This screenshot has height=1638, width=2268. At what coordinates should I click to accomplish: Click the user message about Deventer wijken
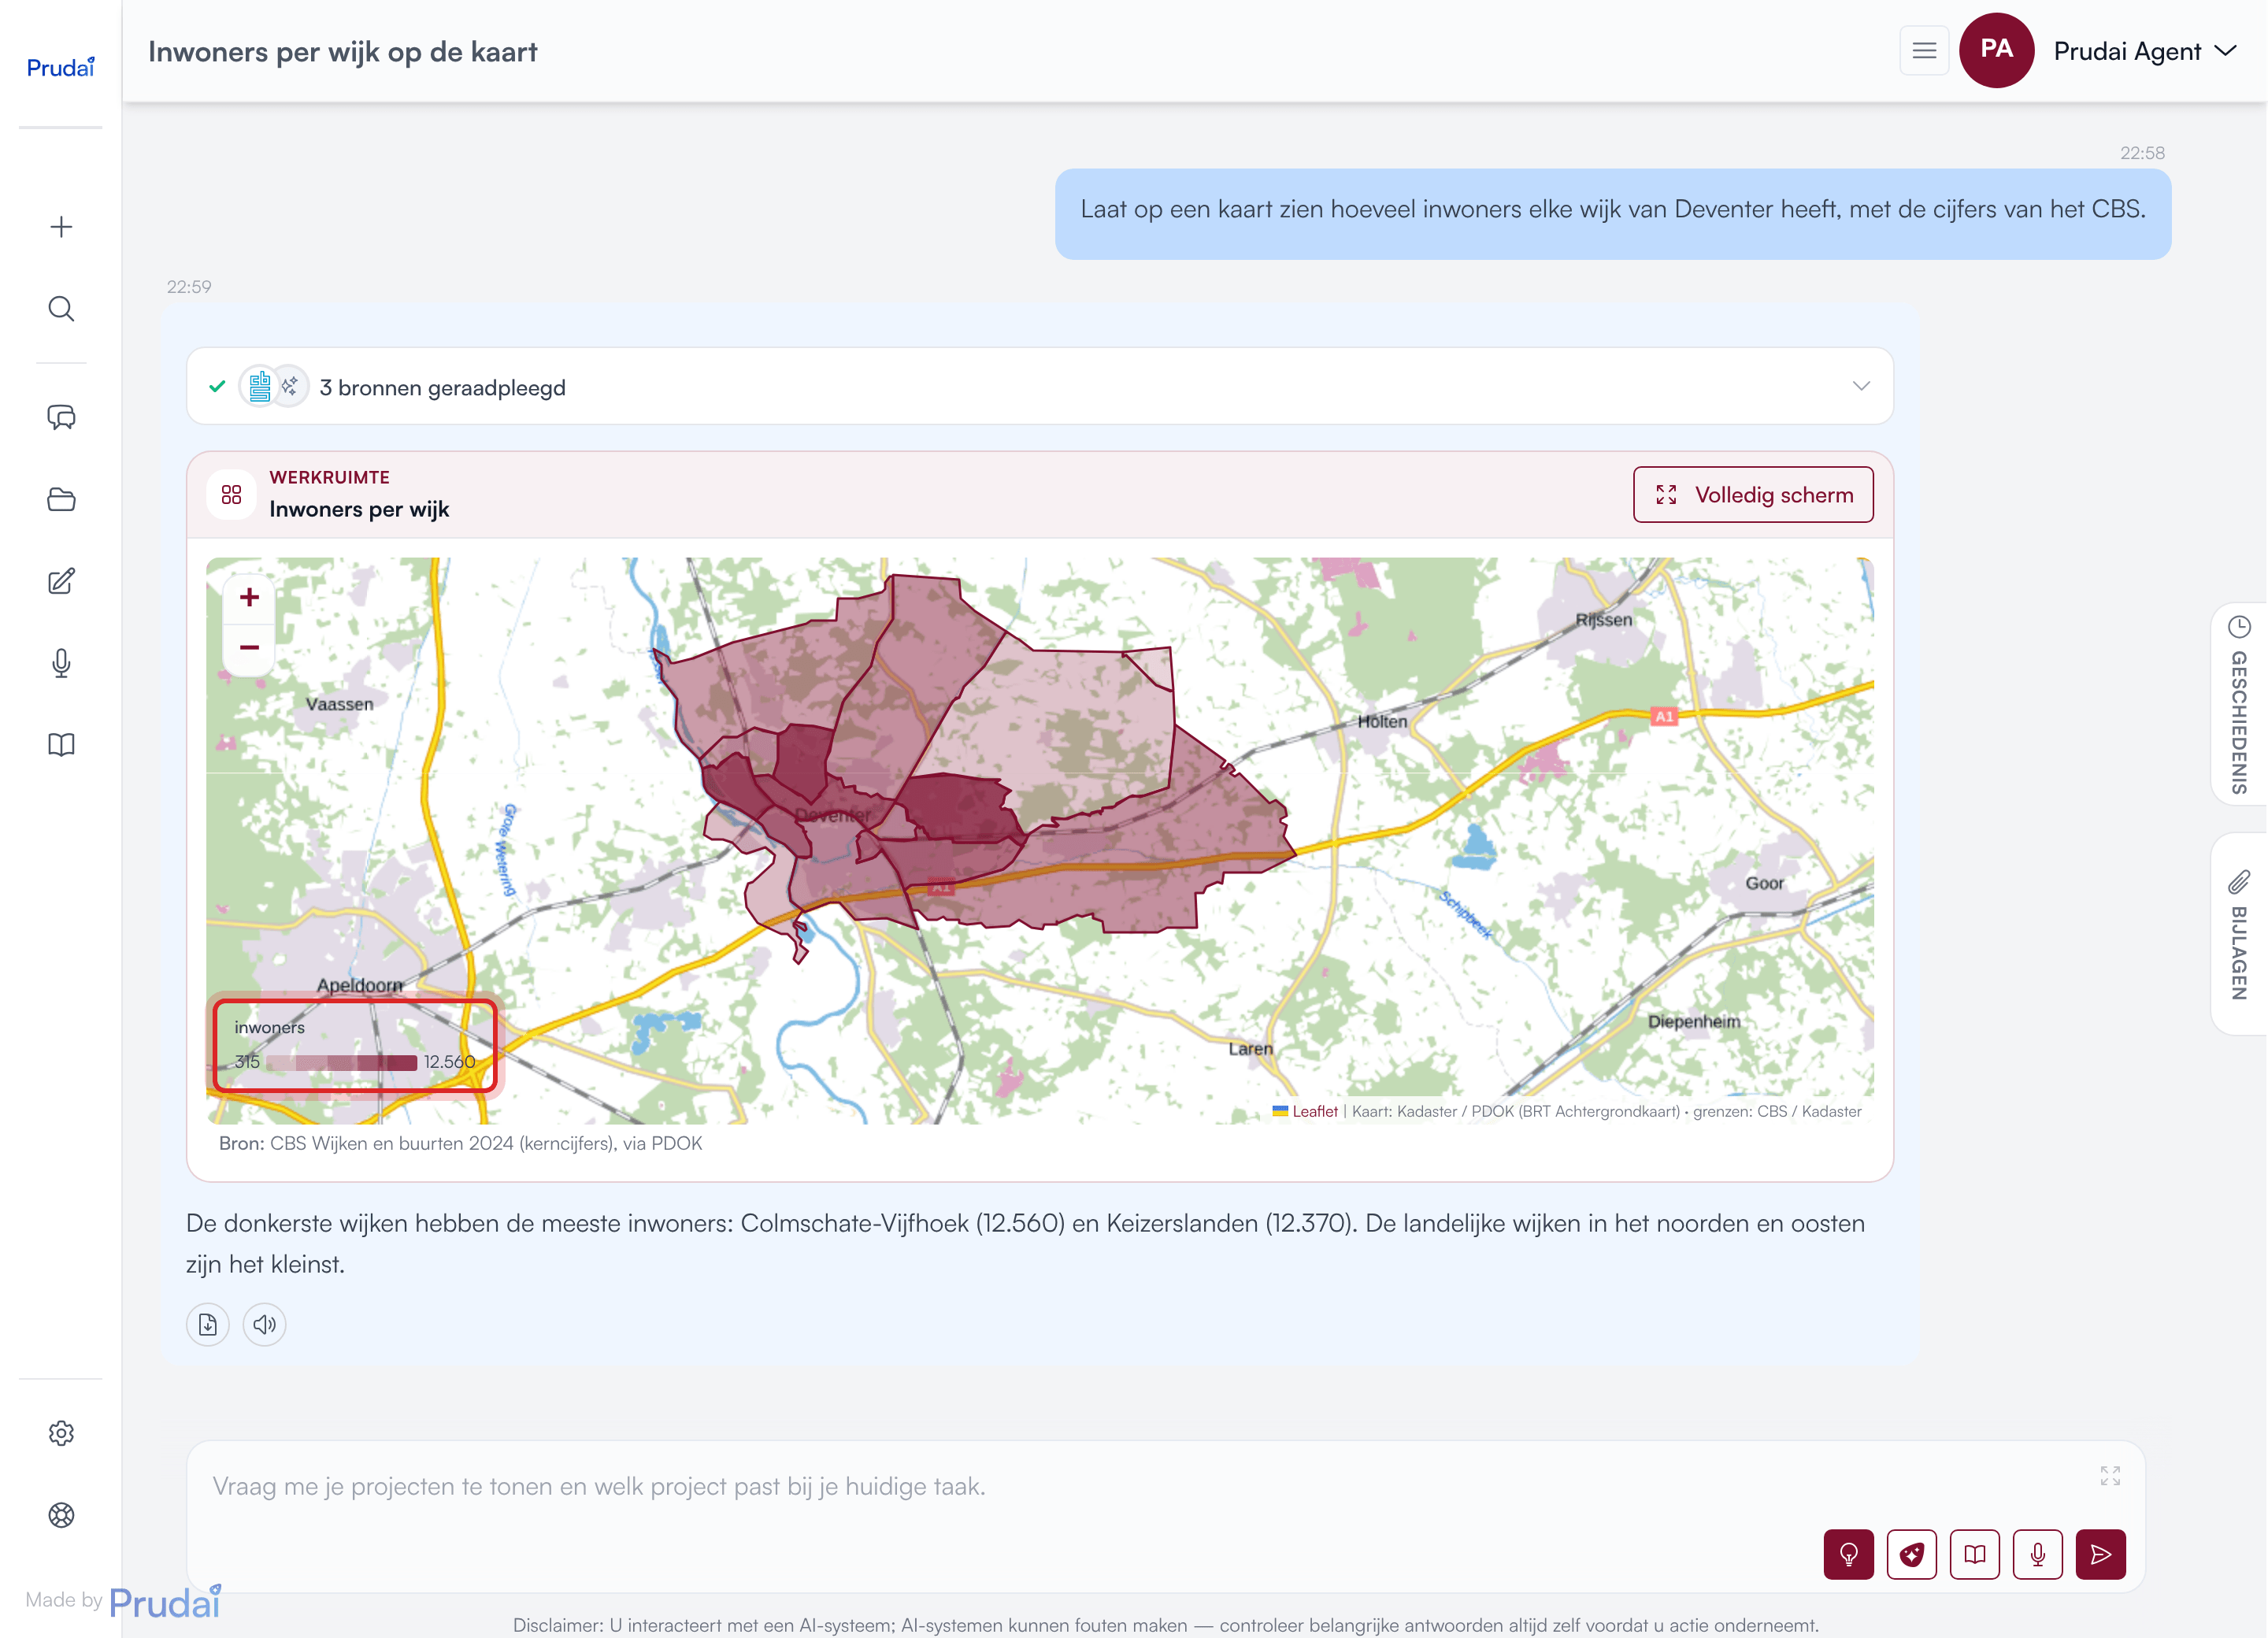pos(1612,213)
